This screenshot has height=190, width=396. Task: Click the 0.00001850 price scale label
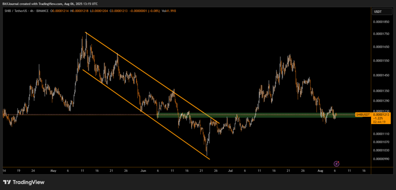click(381, 22)
